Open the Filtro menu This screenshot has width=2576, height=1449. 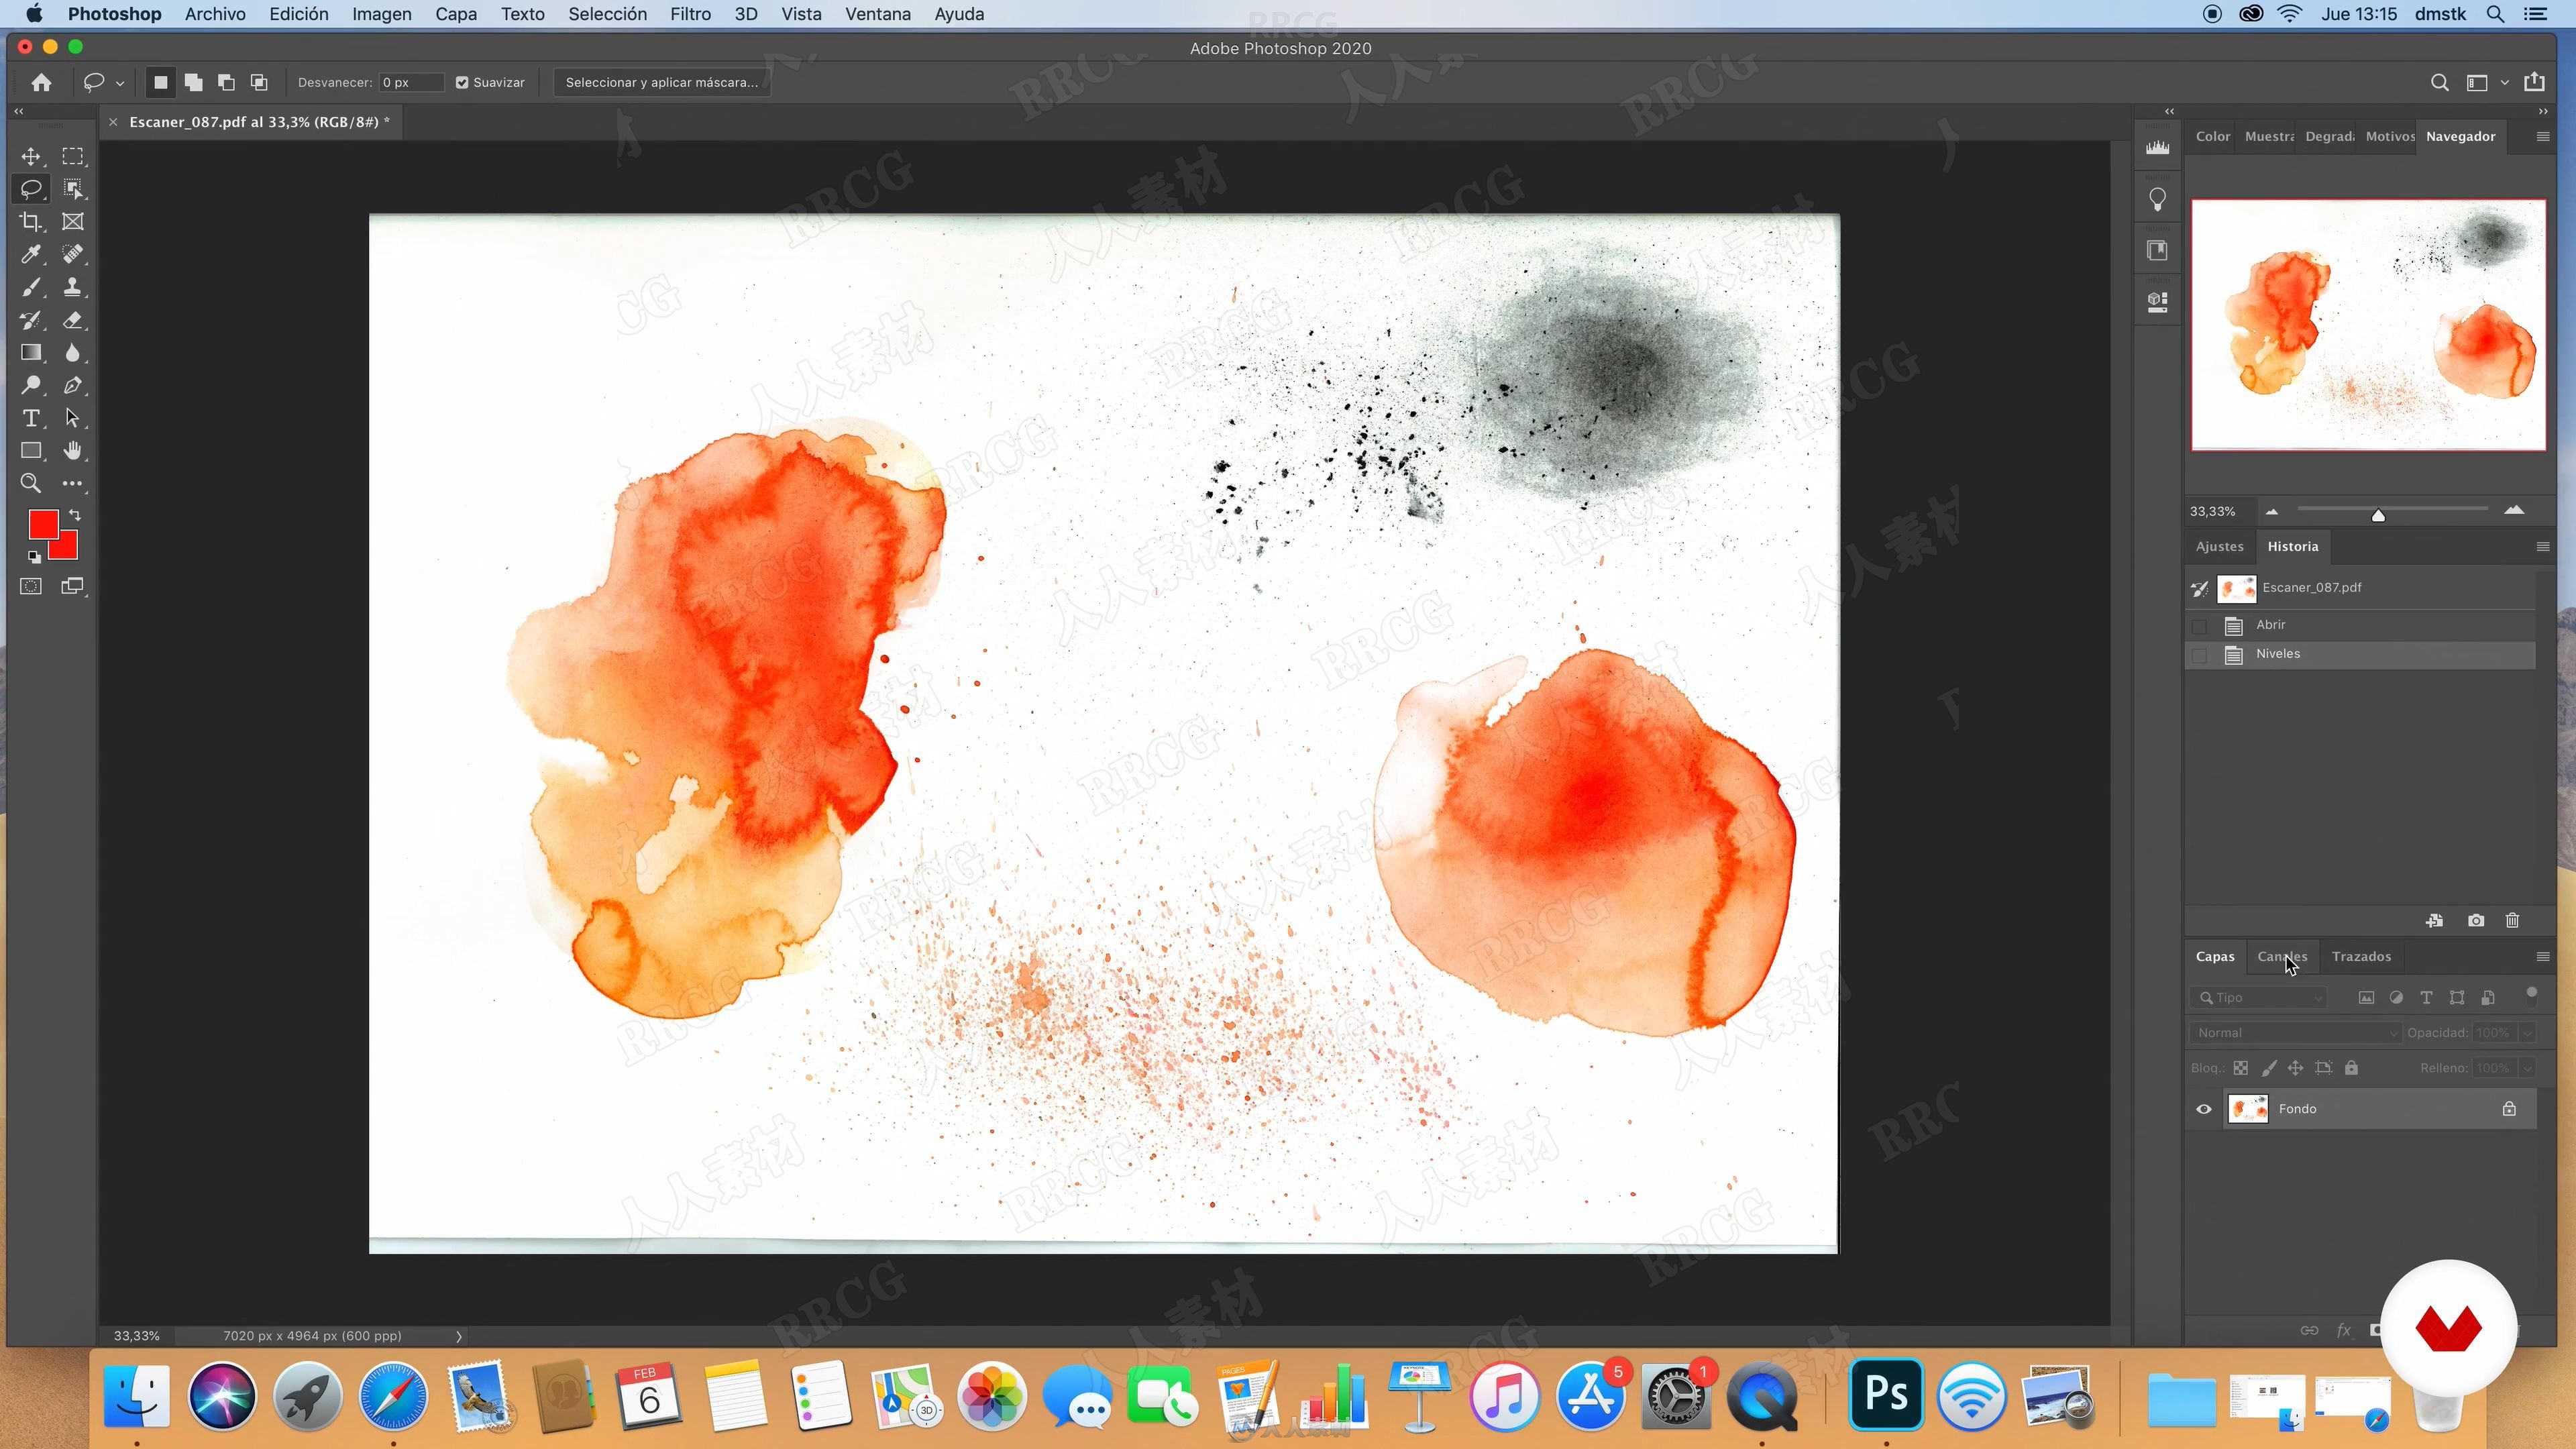click(x=690, y=14)
